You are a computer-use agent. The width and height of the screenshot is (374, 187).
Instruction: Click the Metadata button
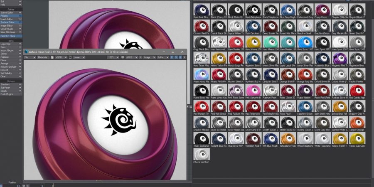click(42, 57)
